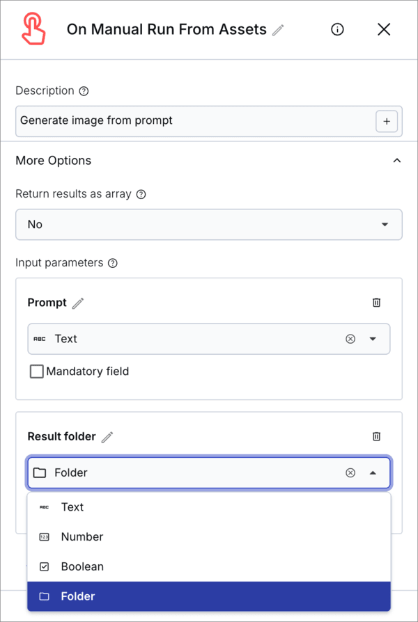This screenshot has height=622, width=418.
Task: Click the clear (x) icon in the Folder selector
Action: [x=350, y=472]
